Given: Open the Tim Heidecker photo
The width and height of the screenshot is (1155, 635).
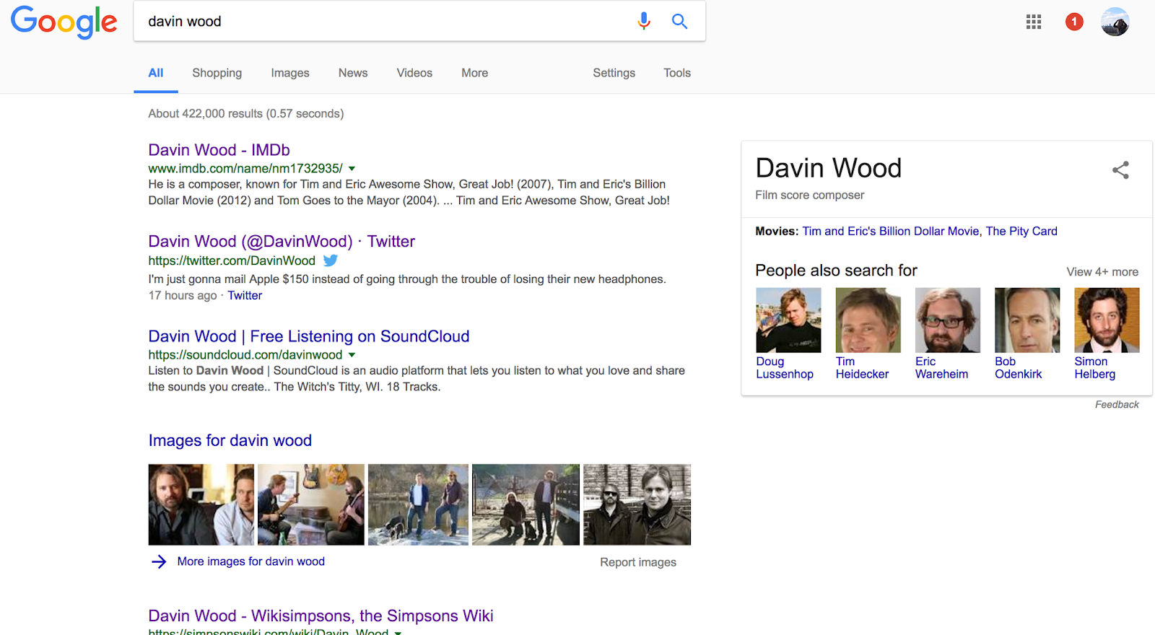Looking at the screenshot, I should [x=868, y=320].
